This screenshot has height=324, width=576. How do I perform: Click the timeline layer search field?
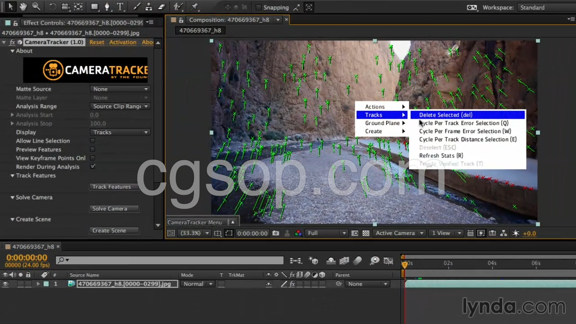[x=170, y=260]
